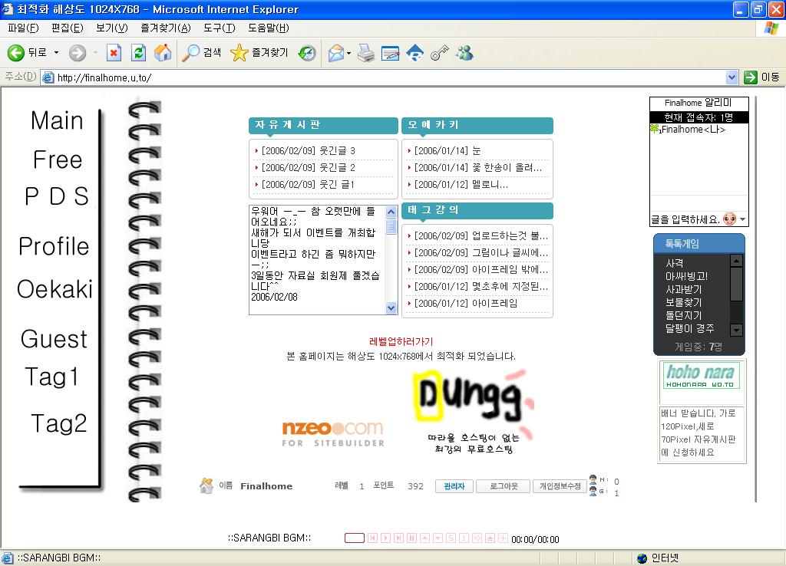Image resolution: width=786 pixels, height=566 pixels.
Task: Open the 도구(T) menu
Action: 219,28
